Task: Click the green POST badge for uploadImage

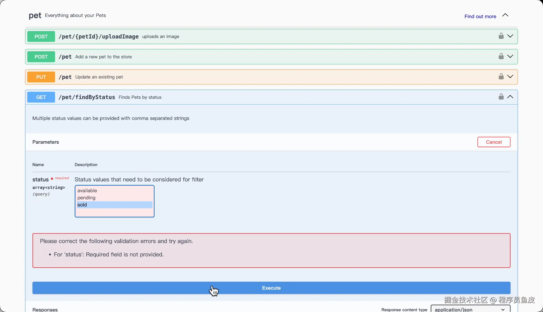Action: [41, 37]
